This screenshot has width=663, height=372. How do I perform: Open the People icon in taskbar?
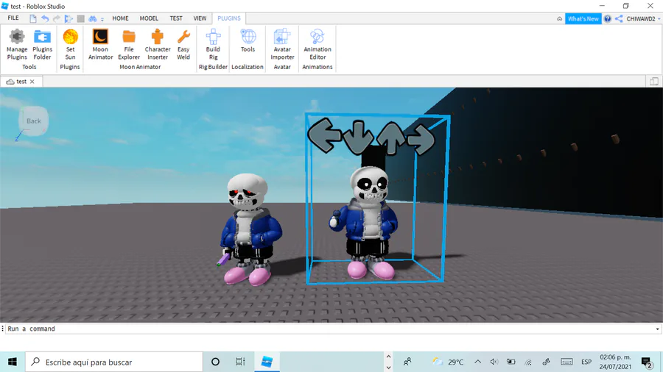click(x=407, y=362)
